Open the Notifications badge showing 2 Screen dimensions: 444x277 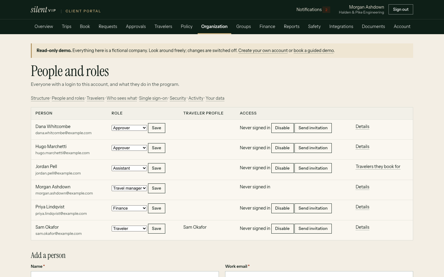coord(326,10)
